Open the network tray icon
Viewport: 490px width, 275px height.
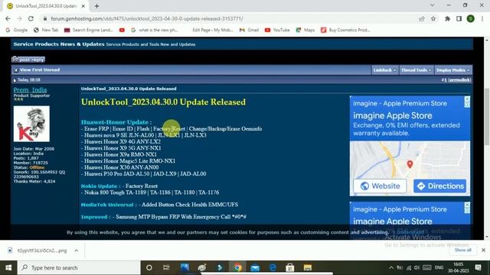pos(408,268)
